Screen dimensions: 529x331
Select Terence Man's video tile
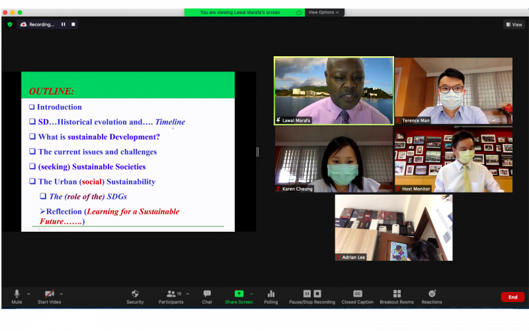(x=454, y=91)
